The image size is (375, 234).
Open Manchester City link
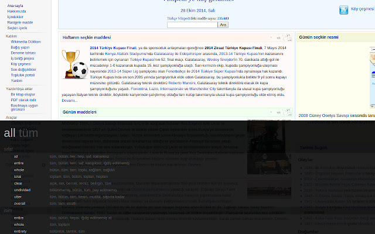tap(203, 89)
